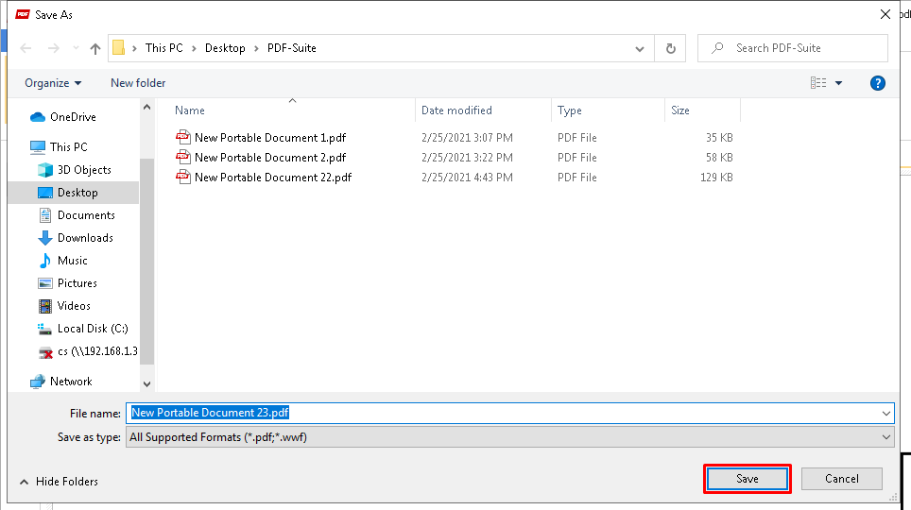Click the Save button
The width and height of the screenshot is (911, 510).
point(748,479)
